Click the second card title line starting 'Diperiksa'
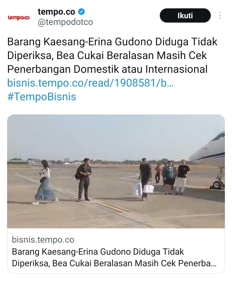232x286 pixels. coord(114,263)
